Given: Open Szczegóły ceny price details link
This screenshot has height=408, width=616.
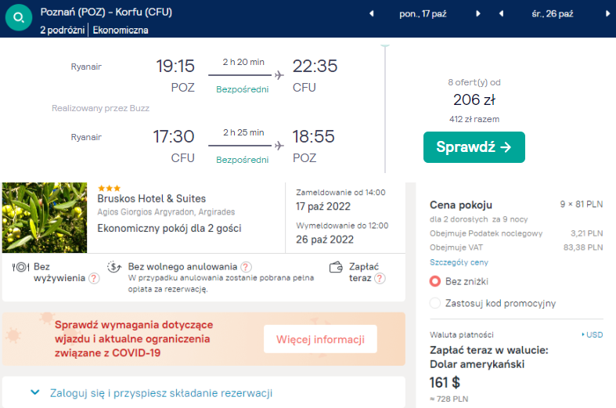Looking at the screenshot, I should (x=459, y=262).
